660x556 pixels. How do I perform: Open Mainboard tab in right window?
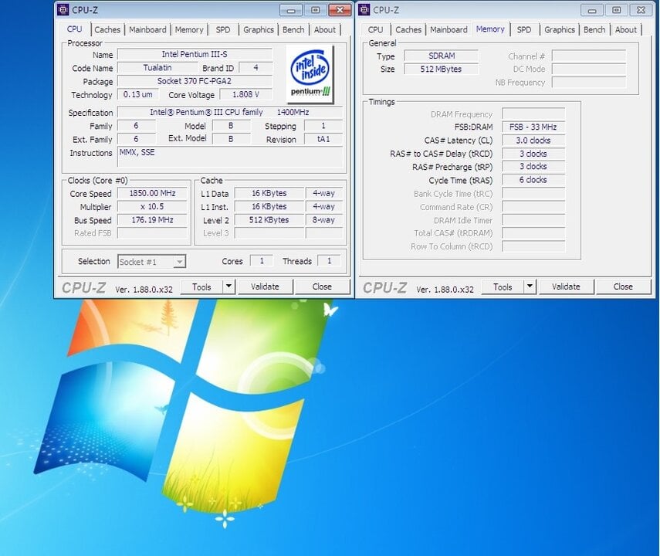point(448,29)
